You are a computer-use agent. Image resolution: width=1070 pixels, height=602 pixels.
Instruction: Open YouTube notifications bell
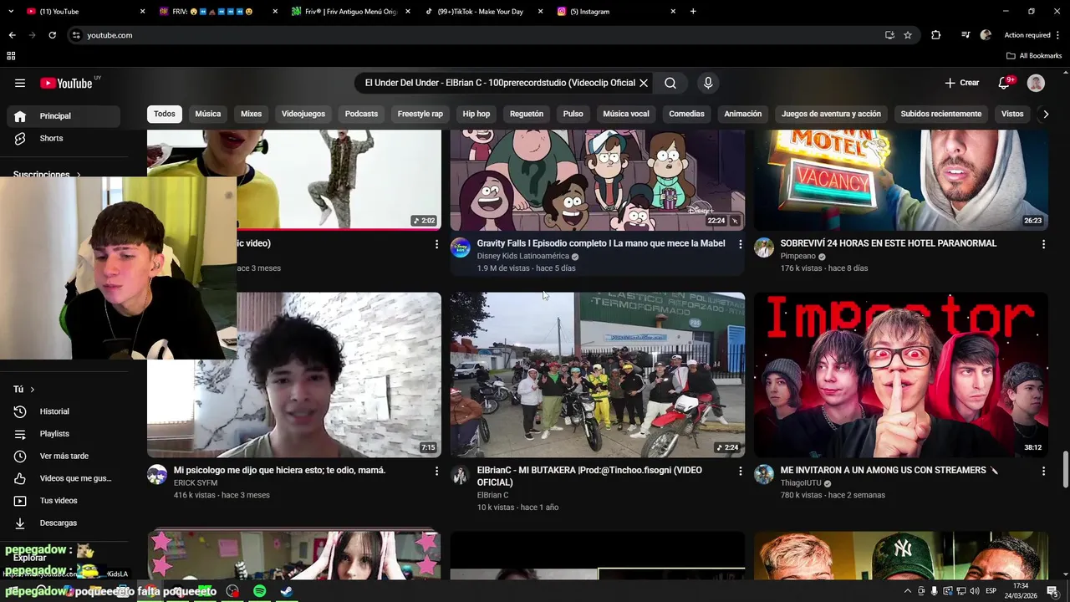click(1005, 83)
